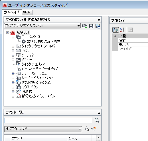This screenshot has height=141, width=148.
Task: Click the ツールバー node icon
Action: [x=18, y=55]
